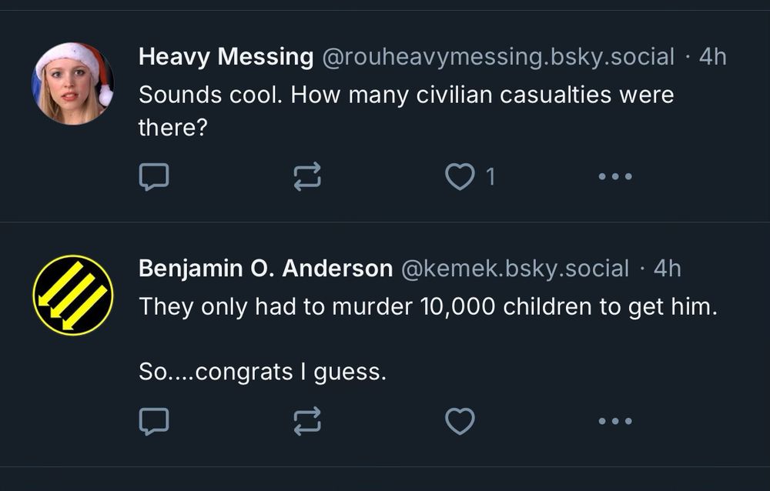This screenshot has height=491, width=770.
Task: Click the like count on Heavy Messing's post
Action: tap(490, 177)
